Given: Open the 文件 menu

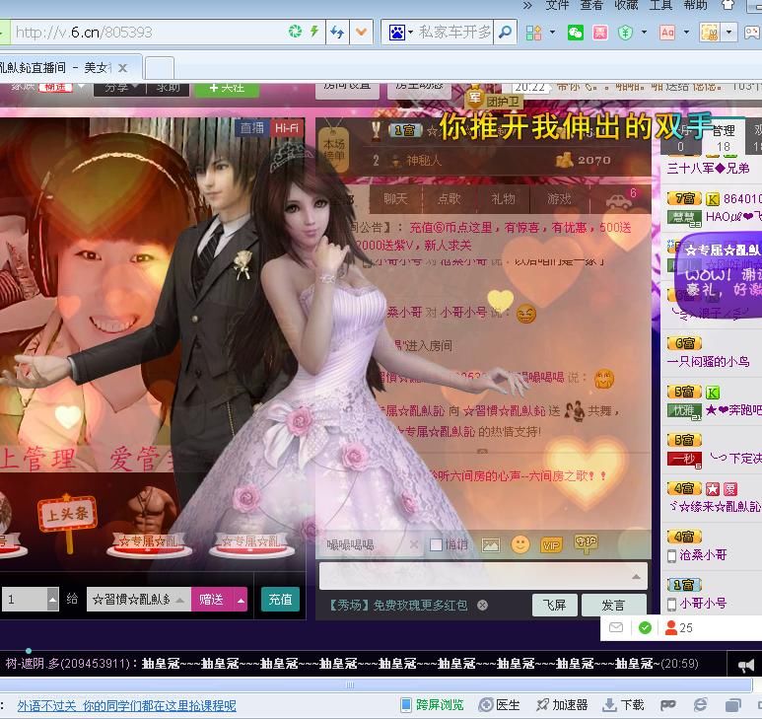Looking at the screenshot, I should 557,5.
